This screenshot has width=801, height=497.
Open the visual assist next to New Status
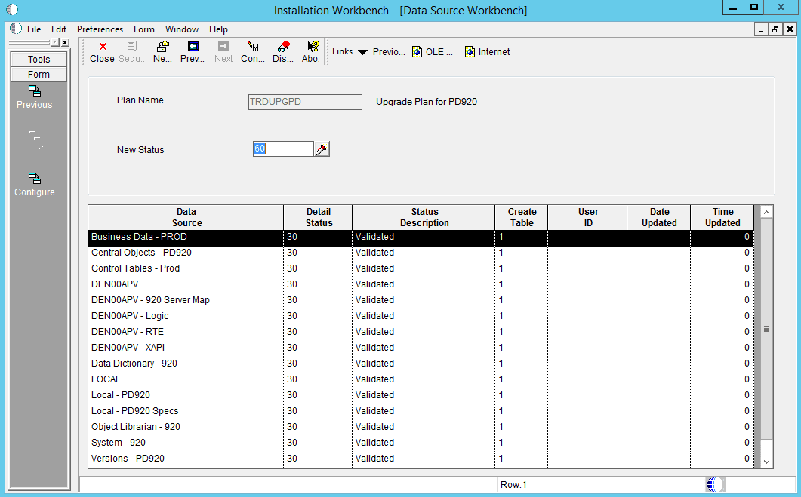tap(322, 149)
